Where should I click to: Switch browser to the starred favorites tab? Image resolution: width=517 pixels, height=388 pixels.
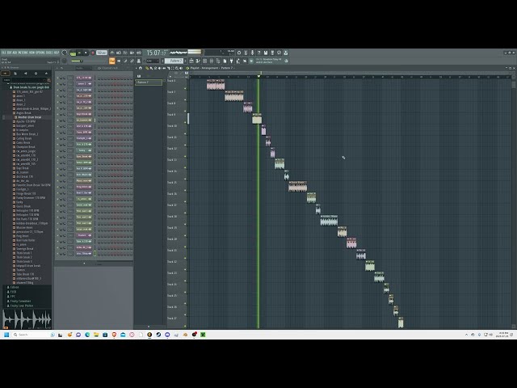click(46, 74)
